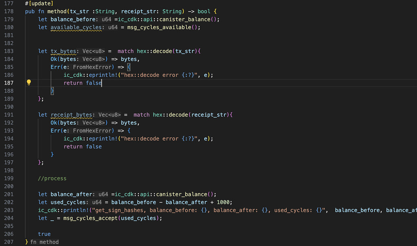
Task: Click the bool return type on line 178
Action: coord(204,11)
